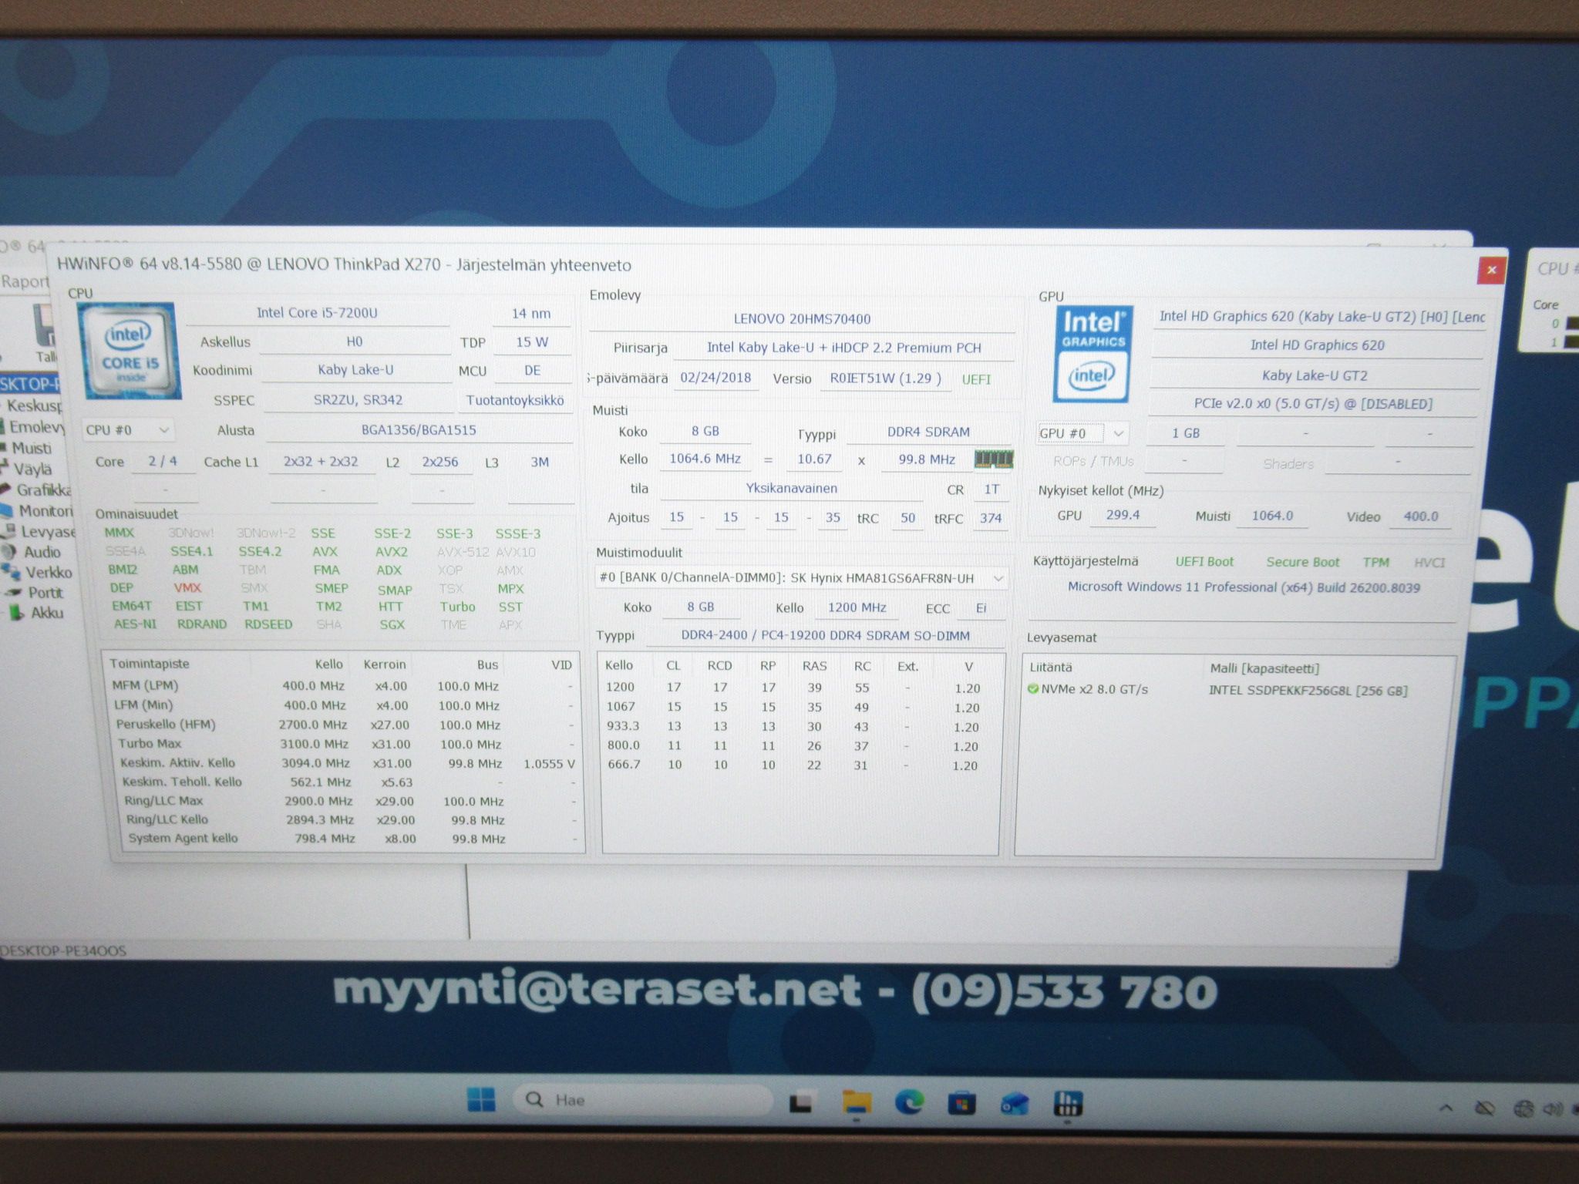Open Task View on taskbar
Image resolution: width=1579 pixels, height=1184 pixels.
click(x=801, y=1102)
